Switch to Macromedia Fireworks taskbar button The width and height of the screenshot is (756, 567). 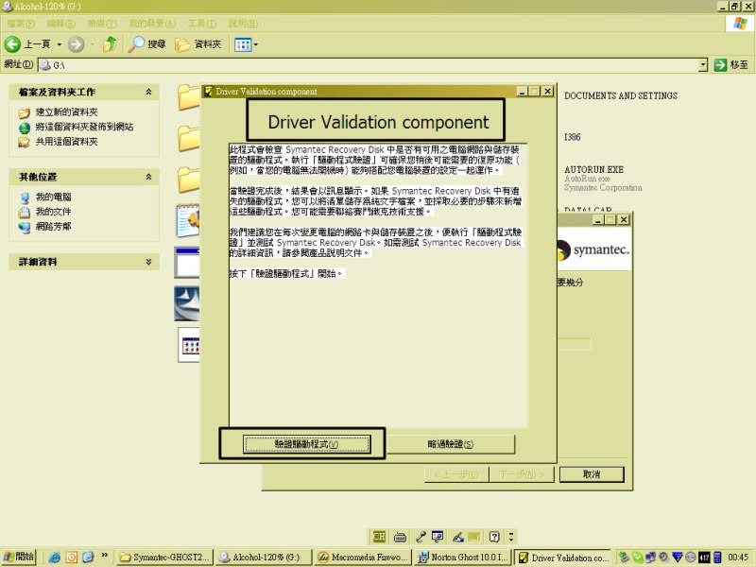coord(363,558)
